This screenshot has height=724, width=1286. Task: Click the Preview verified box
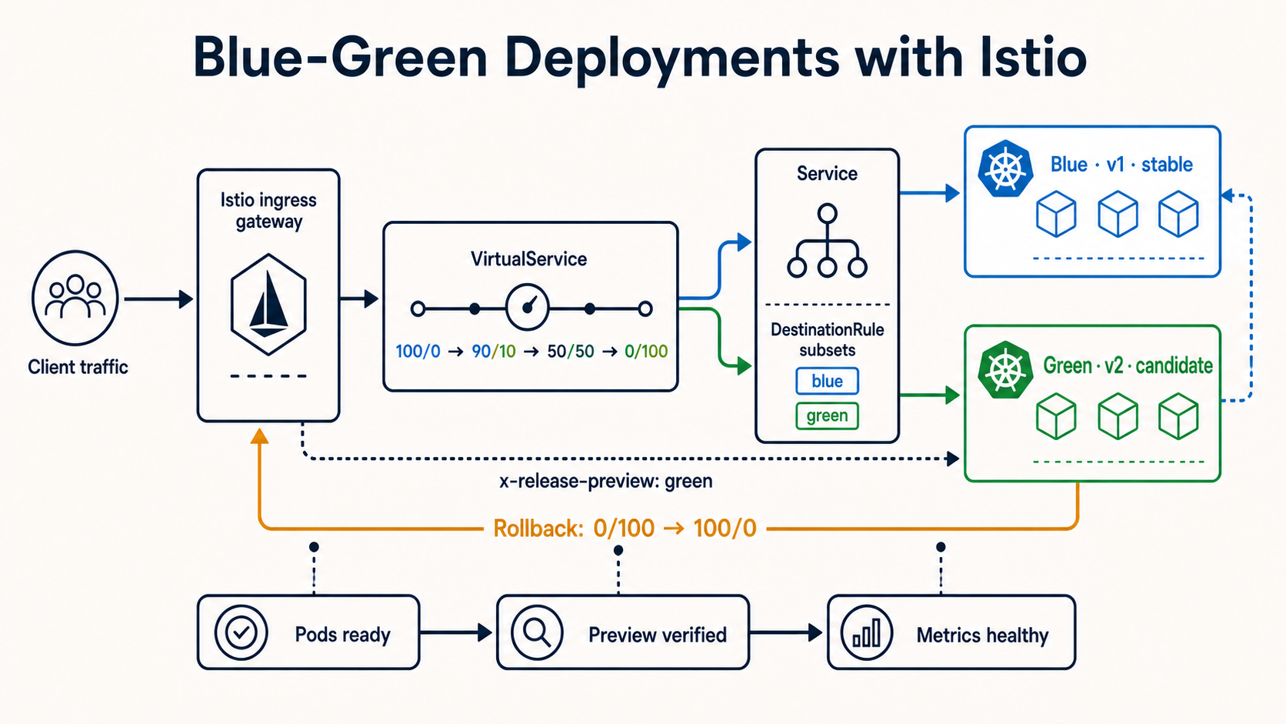pyautogui.click(x=623, y=632)
